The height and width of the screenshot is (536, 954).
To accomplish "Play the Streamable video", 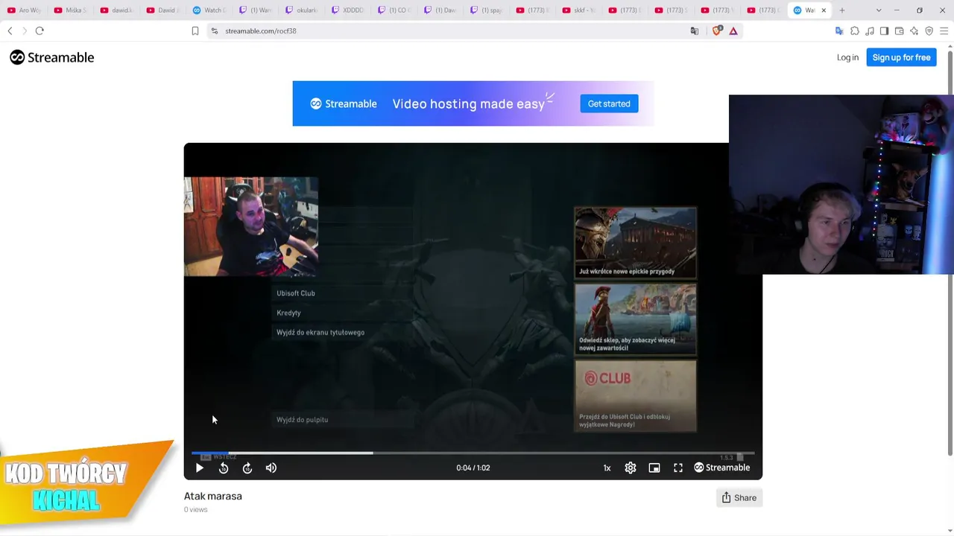I will pos(200,468).
